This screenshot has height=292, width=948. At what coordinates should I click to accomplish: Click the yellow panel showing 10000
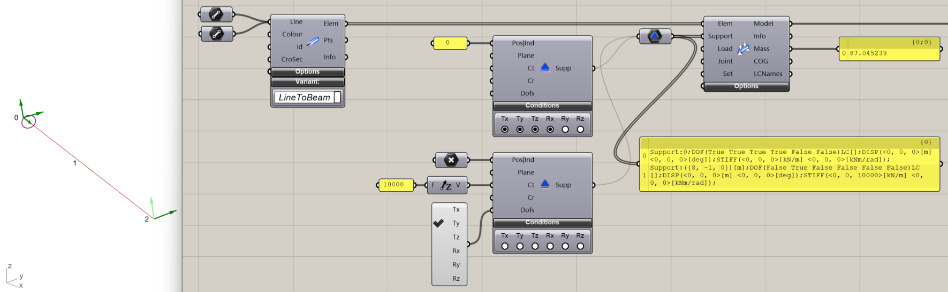tap(395, 185)
